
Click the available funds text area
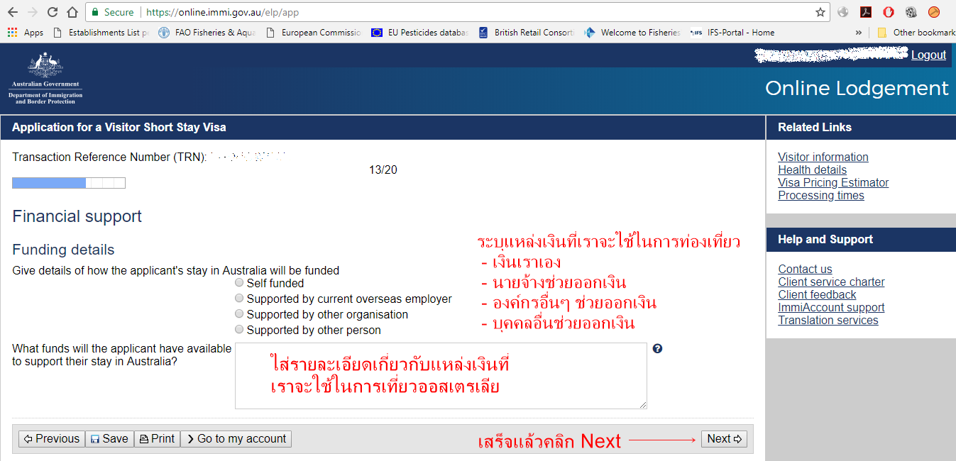point(440,376)
